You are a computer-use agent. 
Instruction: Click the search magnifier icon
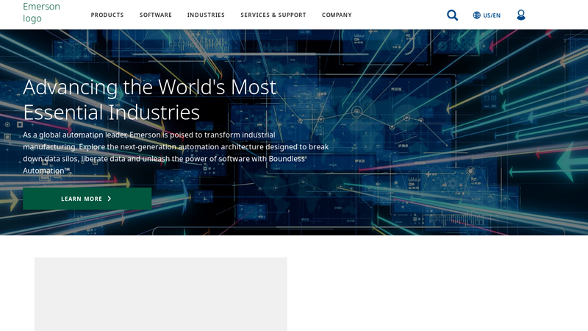pyautogui.click(x=452, y=15)
